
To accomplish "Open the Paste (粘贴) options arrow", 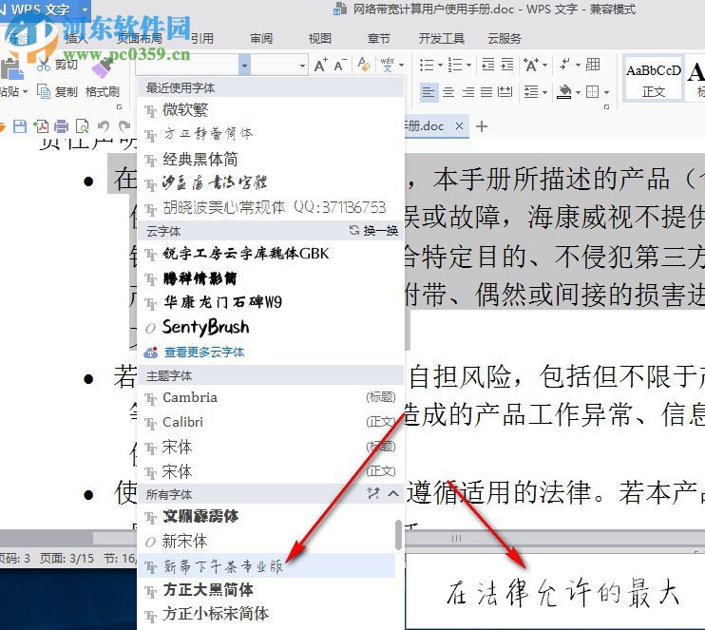I will tap(25, 92).
